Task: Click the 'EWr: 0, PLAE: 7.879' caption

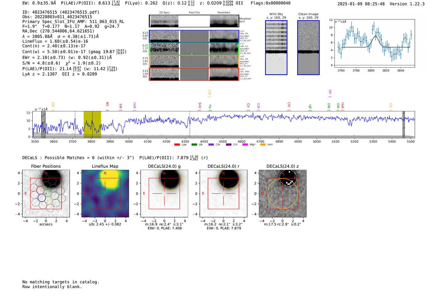Action: tap(223, 228)
